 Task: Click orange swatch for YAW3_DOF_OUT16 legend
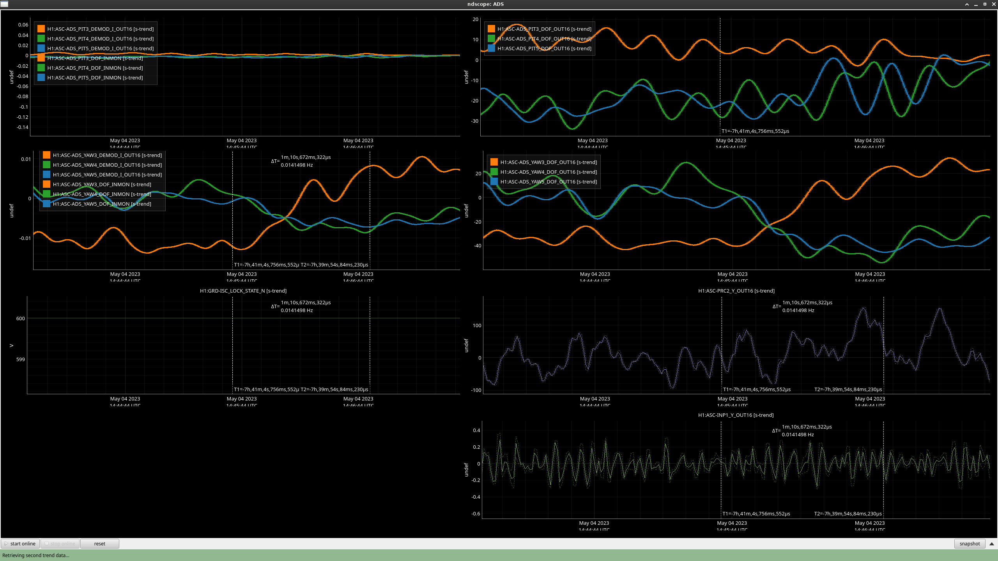(x=494, y=162)
